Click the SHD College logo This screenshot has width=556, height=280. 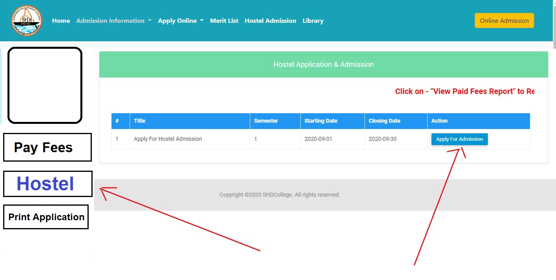pos(26,21)
